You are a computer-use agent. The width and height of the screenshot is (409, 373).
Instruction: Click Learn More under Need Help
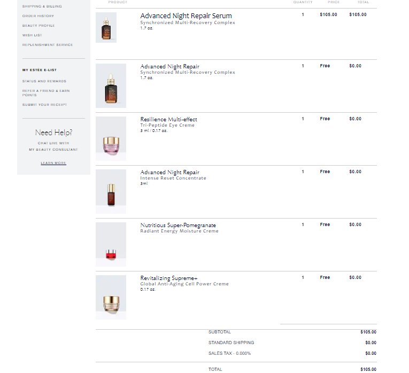(53, 163)
